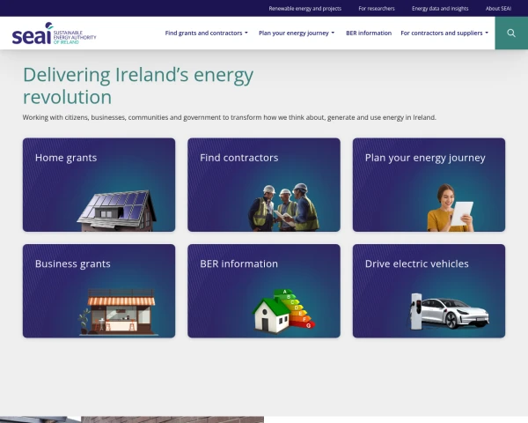528x423 pixels.
Task: Open the search magnifier button
Action: [x=511, y=33]
